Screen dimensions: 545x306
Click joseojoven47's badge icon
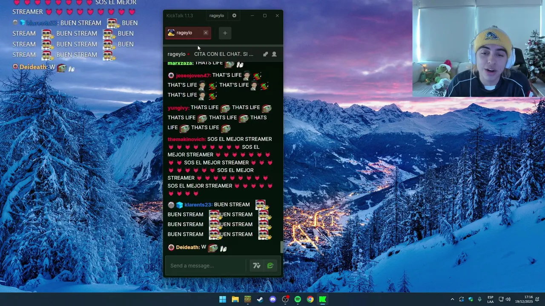tap(171, 75)
